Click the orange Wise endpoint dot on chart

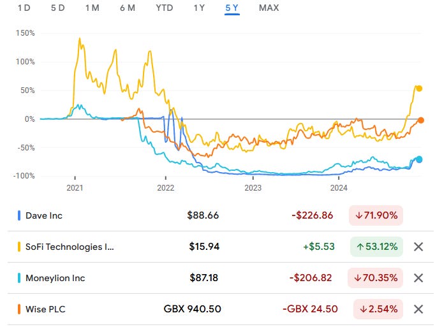click(x=420, y=120)
